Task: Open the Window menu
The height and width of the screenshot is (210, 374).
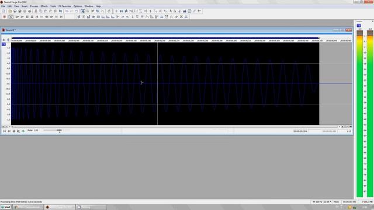Action: click(89, 6)
